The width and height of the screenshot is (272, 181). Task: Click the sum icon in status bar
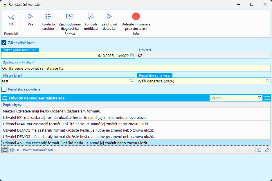[259, 150]
